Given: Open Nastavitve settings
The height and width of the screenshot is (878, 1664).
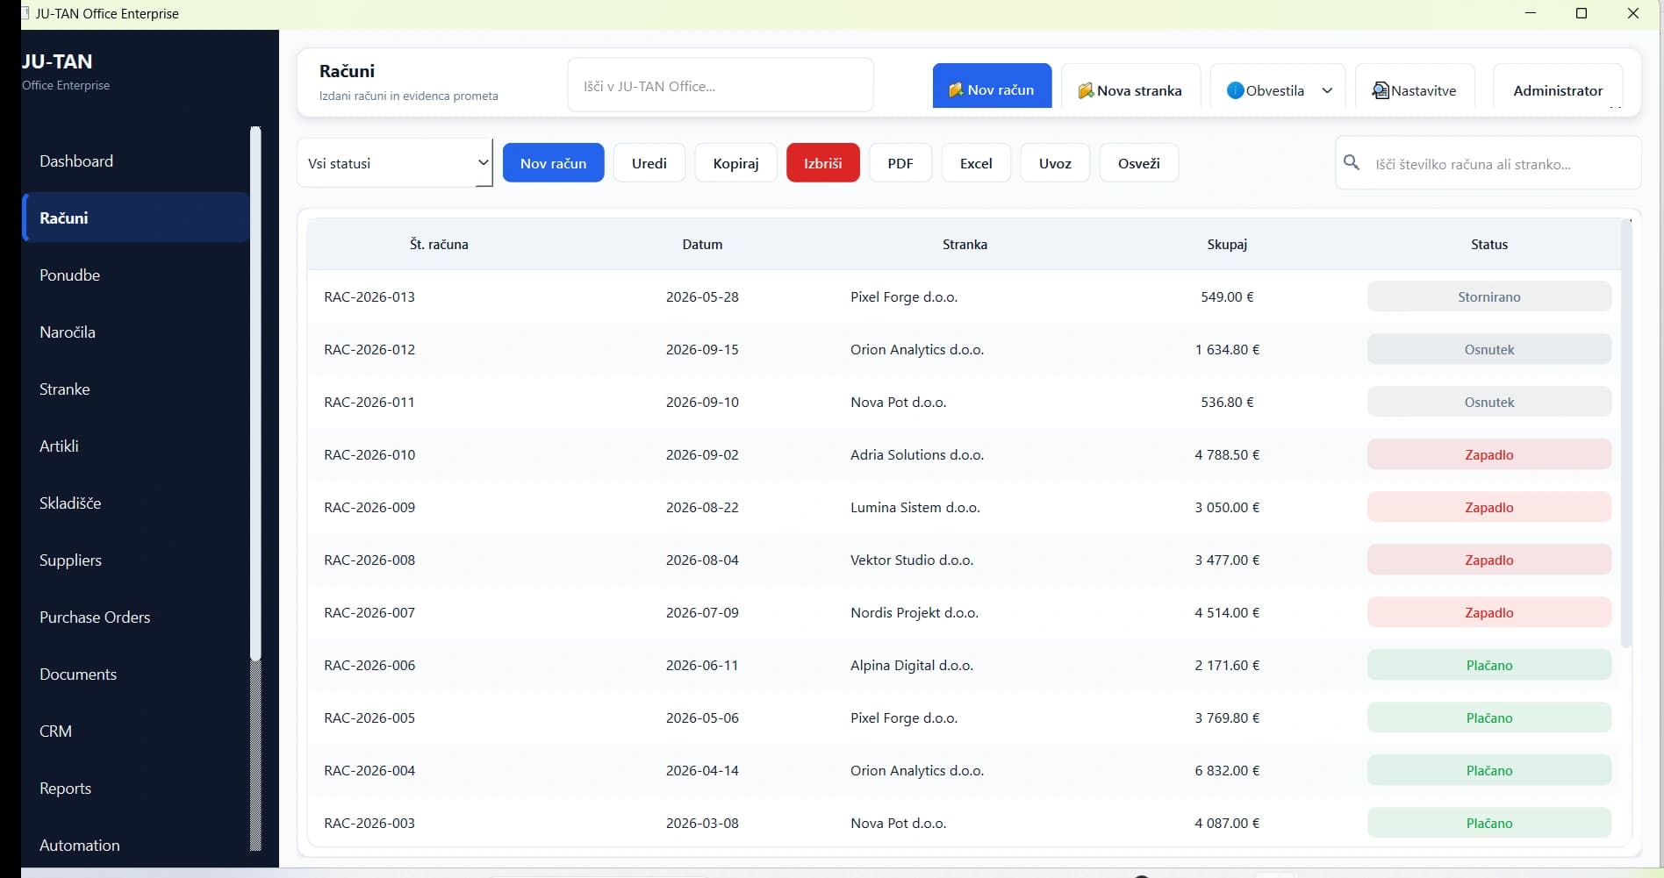Looking at the screenshot, I should (1415, 86).
